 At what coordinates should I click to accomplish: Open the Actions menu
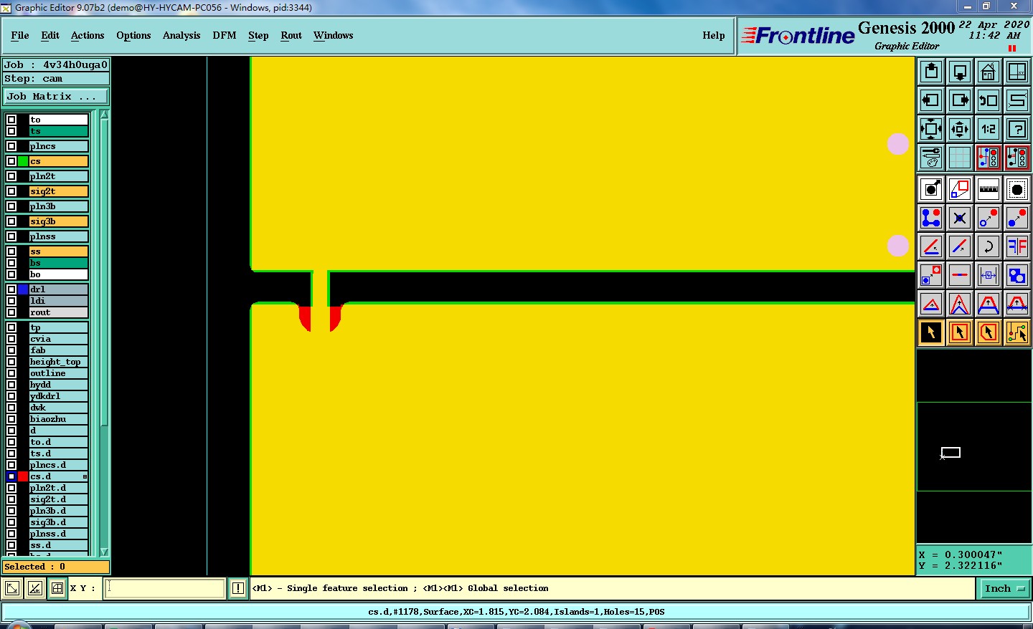coord(88,35)
